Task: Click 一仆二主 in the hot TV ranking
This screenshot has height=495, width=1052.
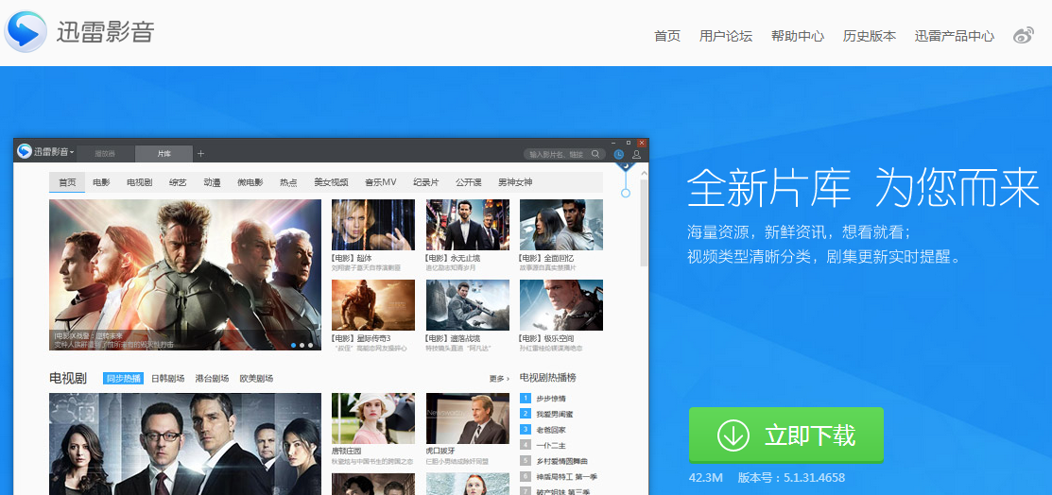Action: coord(551,445)
